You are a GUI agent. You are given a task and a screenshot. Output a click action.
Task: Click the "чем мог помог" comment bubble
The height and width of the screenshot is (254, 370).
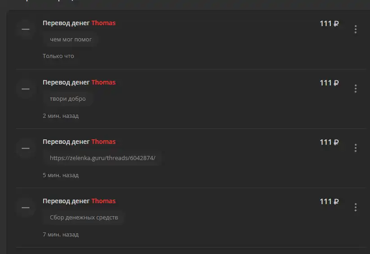70,40
